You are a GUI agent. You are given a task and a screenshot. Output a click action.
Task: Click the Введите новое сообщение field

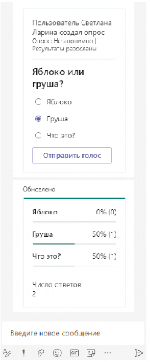(73, 333)
